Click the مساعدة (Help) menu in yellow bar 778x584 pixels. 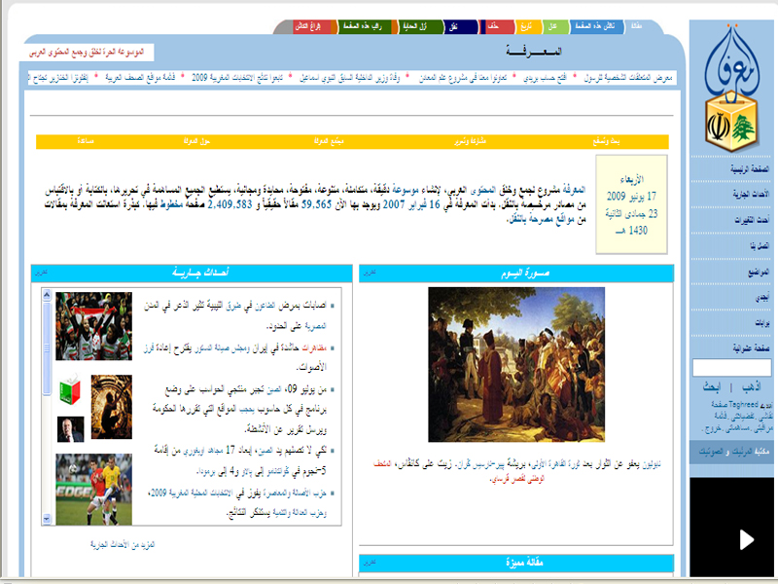(86, 141)
